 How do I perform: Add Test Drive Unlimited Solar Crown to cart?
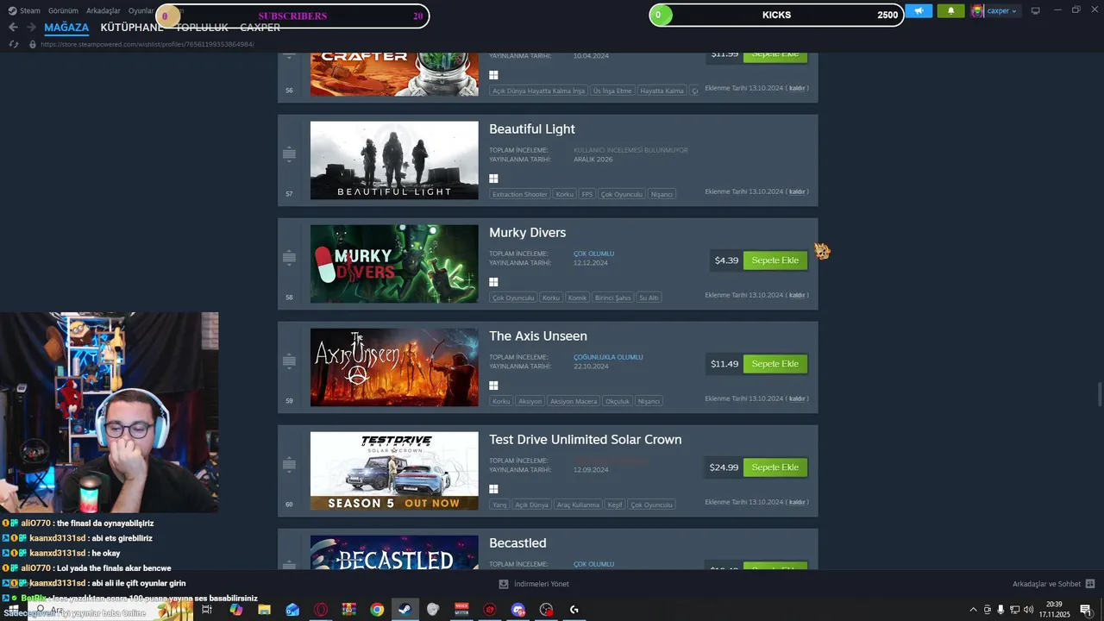pos(775,467)
